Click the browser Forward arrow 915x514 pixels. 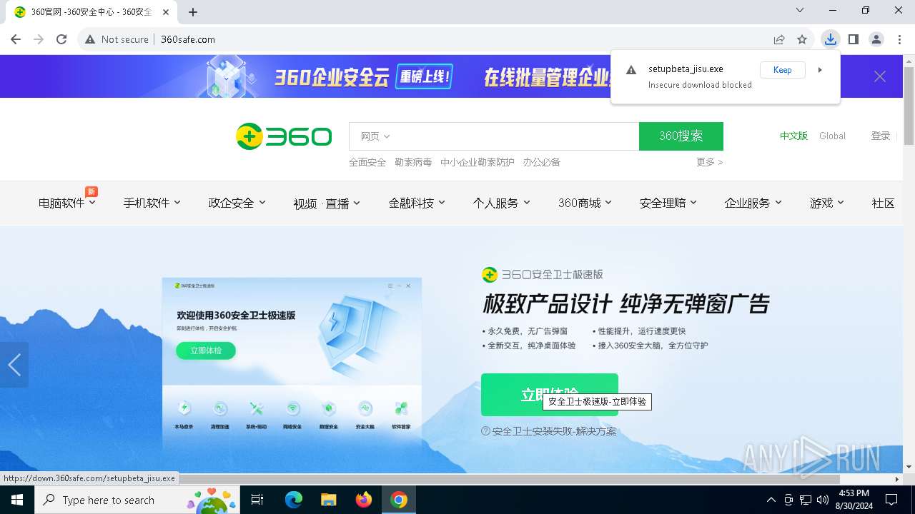tap(39, 39)
